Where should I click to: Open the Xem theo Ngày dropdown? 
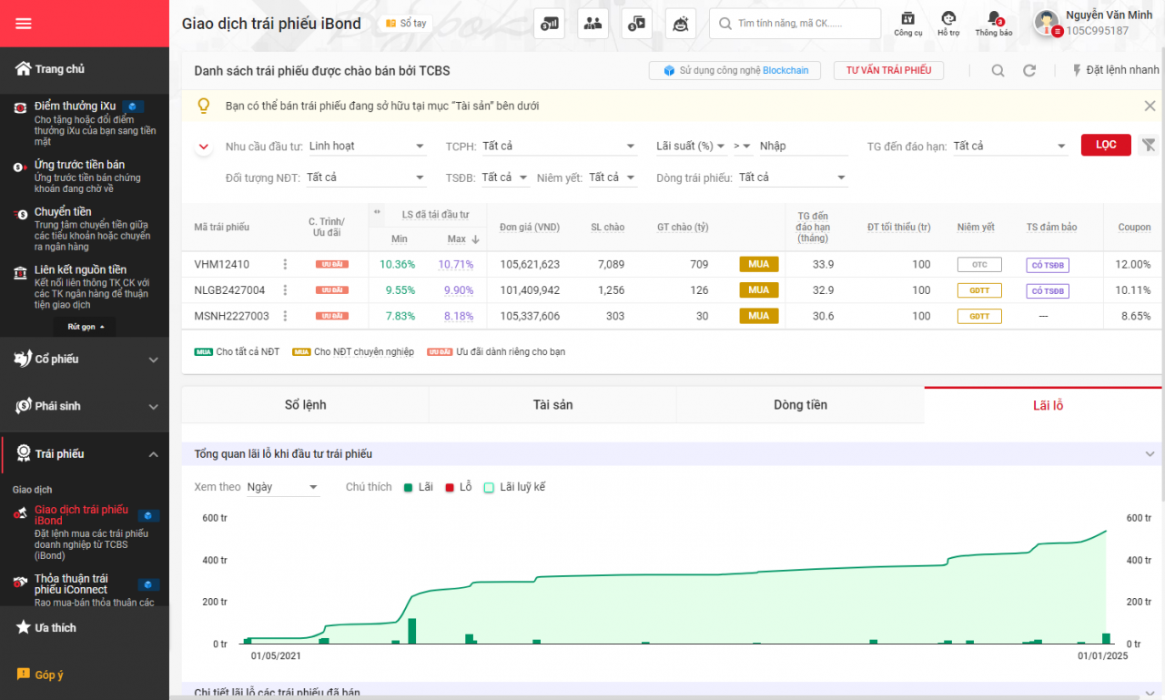point(282,487)
